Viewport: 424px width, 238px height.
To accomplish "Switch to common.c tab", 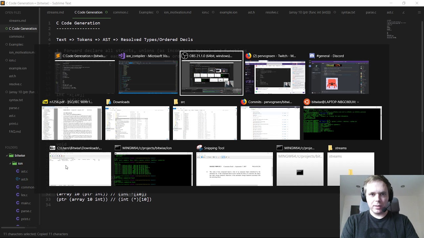I will tap(121, 12).
